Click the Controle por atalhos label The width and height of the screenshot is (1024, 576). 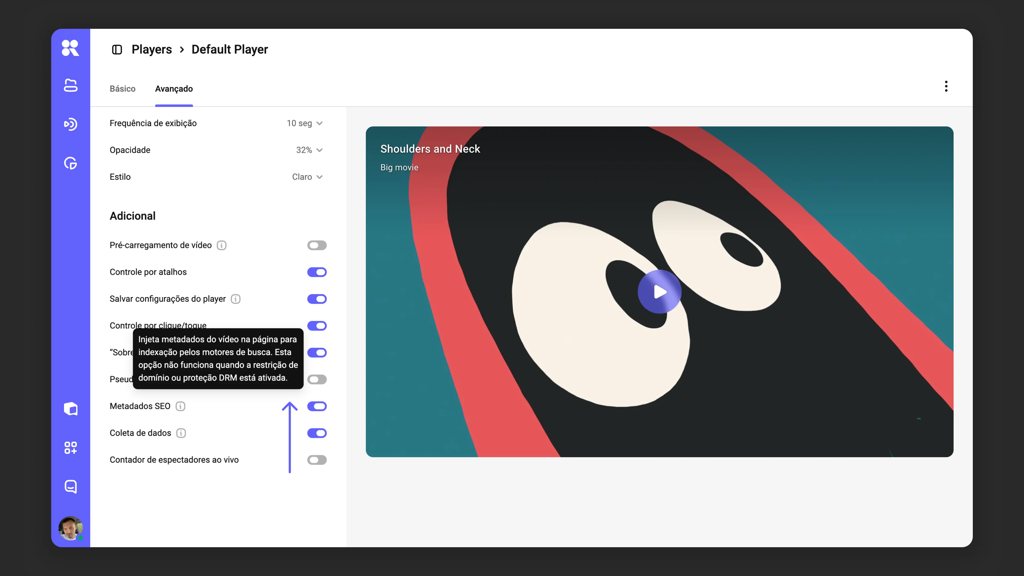point(148,272)
